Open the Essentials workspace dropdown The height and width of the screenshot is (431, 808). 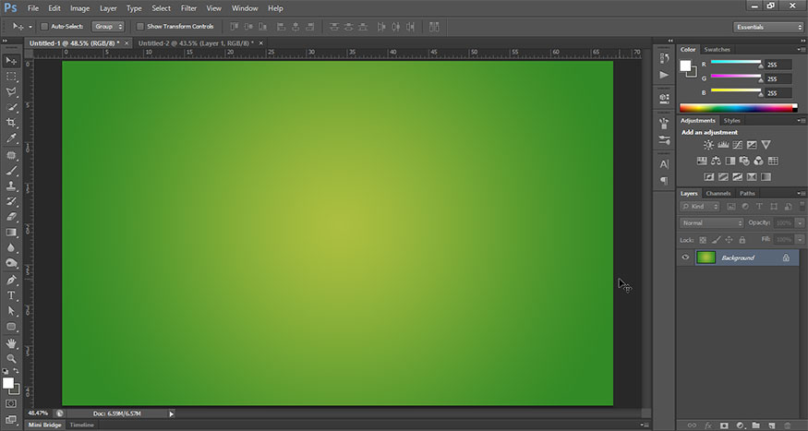coord(767,27)
